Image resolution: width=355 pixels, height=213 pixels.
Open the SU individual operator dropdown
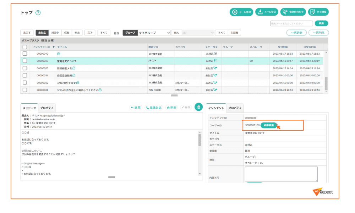tap(198, 33)
